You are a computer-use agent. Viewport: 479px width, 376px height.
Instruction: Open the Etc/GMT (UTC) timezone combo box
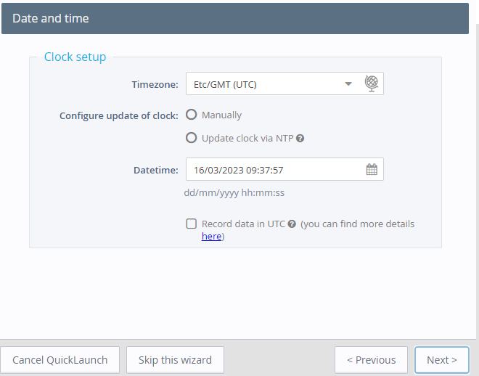(x=265, y=84)
